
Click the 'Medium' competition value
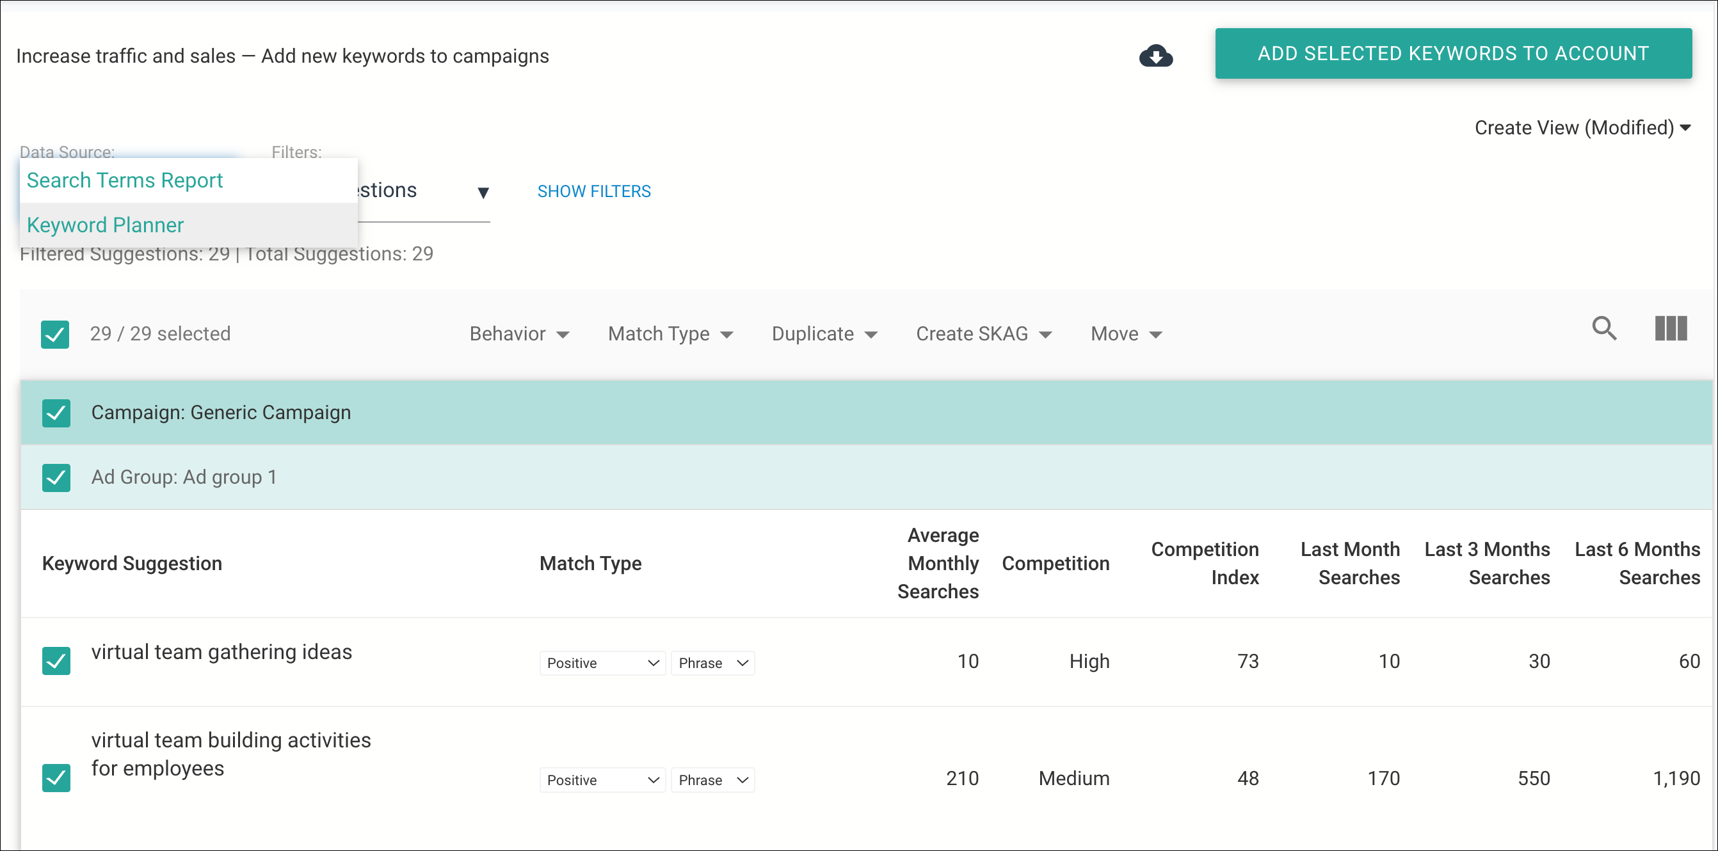coord(1074,778)
